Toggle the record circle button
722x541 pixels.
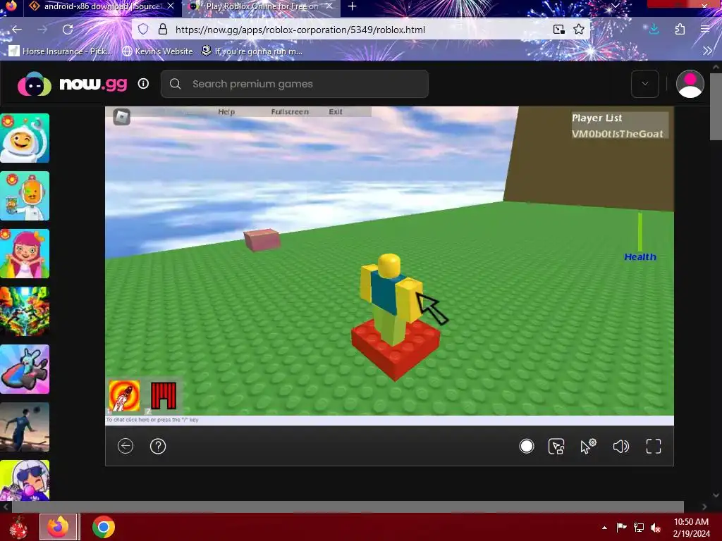[526, 446]
